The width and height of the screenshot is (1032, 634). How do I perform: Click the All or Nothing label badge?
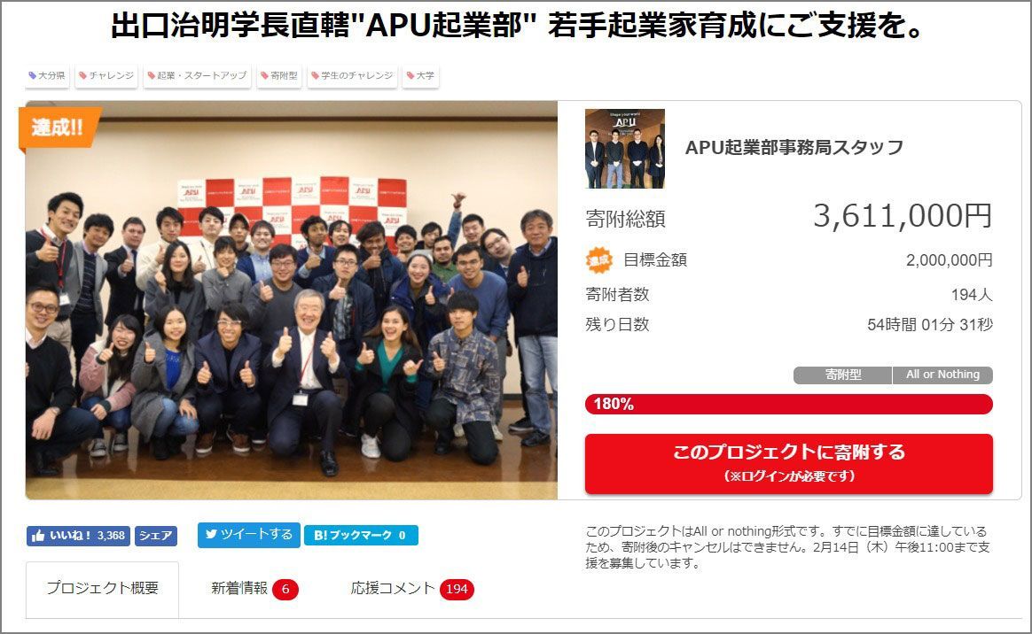(x=942, y=375)
